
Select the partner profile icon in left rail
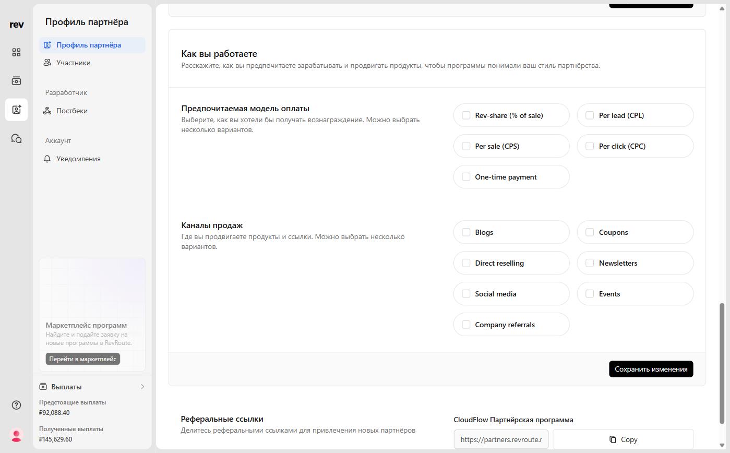[x=17, y=110]
